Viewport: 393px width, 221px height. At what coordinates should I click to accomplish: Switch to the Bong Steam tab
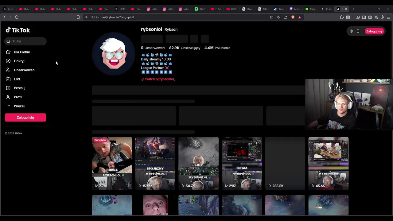point(279,9)
